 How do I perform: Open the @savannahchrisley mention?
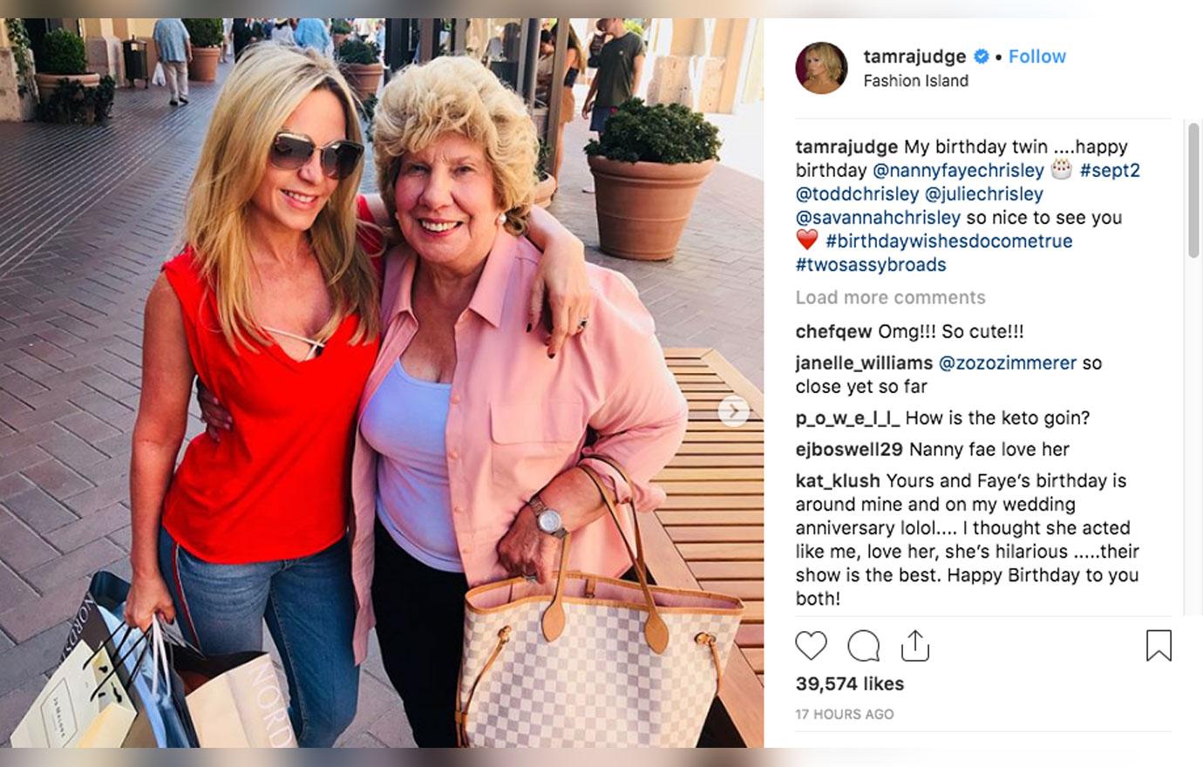point(878,217)
